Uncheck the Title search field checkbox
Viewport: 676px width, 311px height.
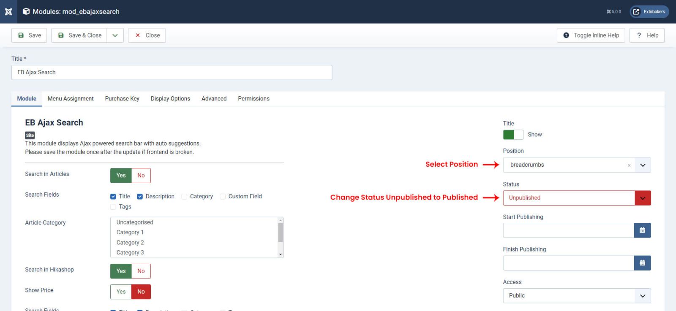(113, 197)
